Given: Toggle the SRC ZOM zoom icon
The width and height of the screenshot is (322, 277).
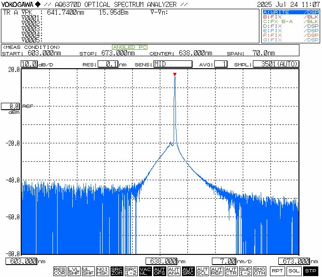Looking at the screenshot, I should tap(117, 271).
